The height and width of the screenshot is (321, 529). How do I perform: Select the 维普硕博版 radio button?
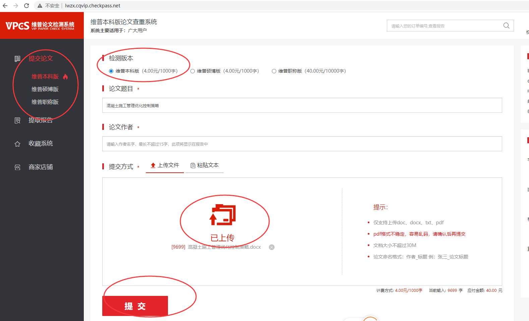click(192, 71)
